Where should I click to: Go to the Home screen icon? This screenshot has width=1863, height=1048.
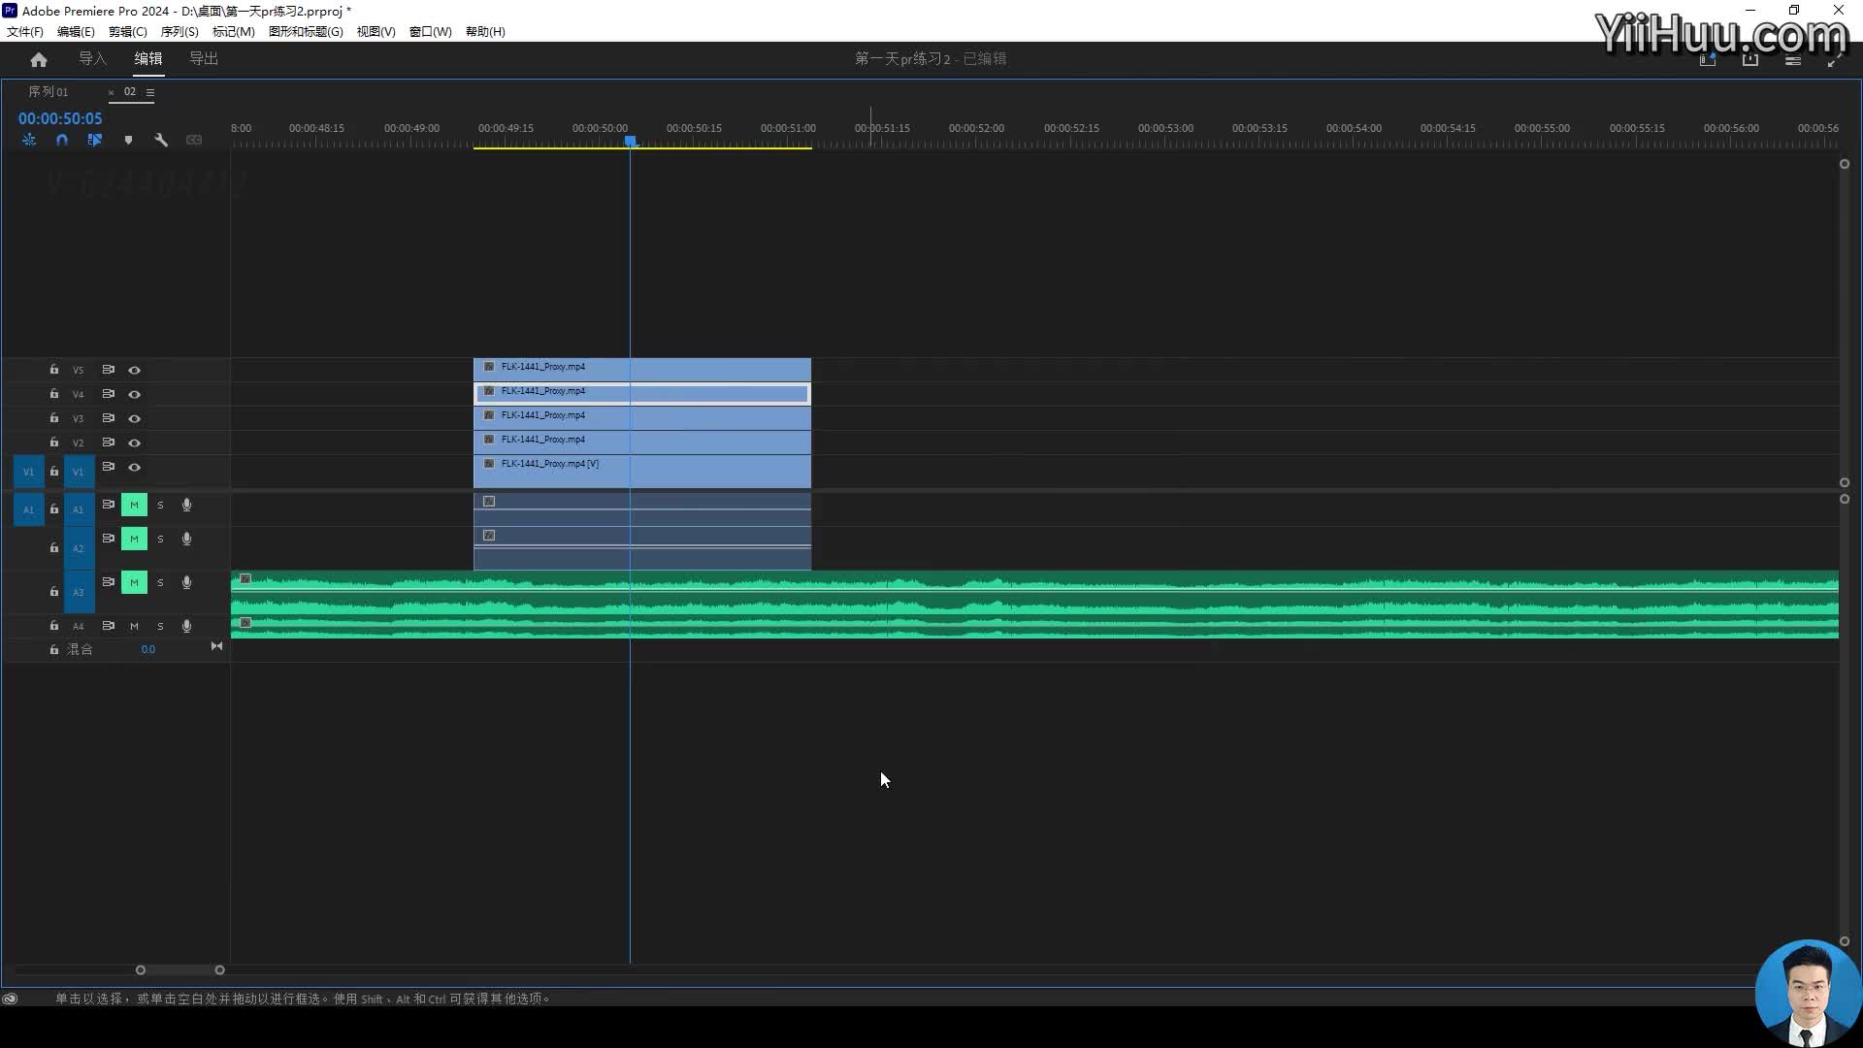pyautogui.click(x=39, y=59)
